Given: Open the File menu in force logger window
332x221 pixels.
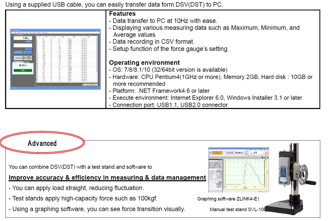Looking at the screenshot, I should [x=12, y=33].
